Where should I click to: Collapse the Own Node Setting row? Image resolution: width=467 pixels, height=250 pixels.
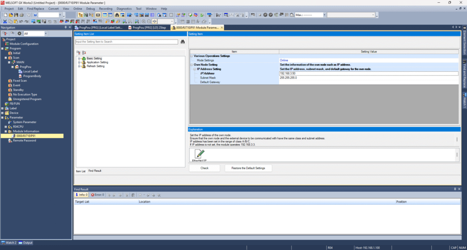point(192,65)
